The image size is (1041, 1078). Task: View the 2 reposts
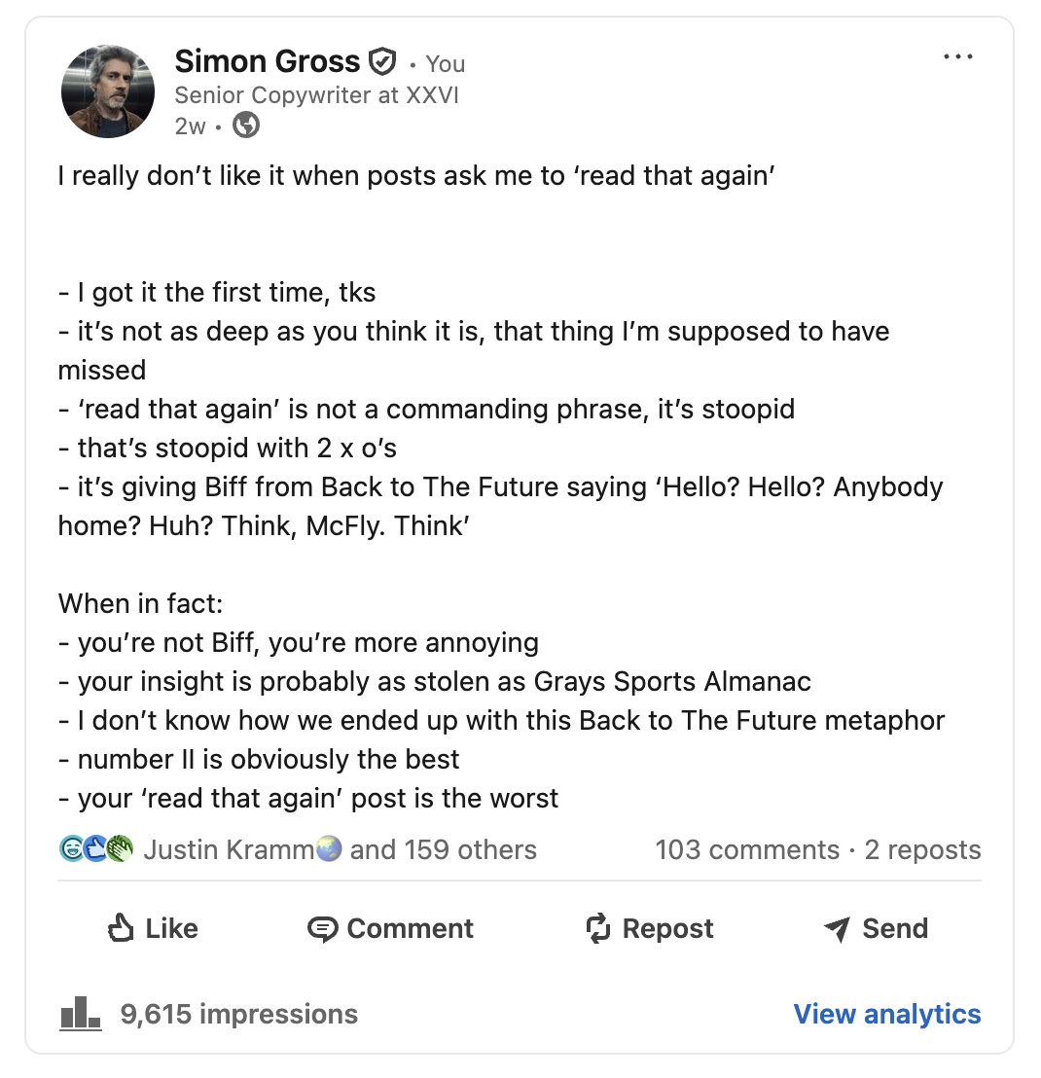click(x=923, y=849)
